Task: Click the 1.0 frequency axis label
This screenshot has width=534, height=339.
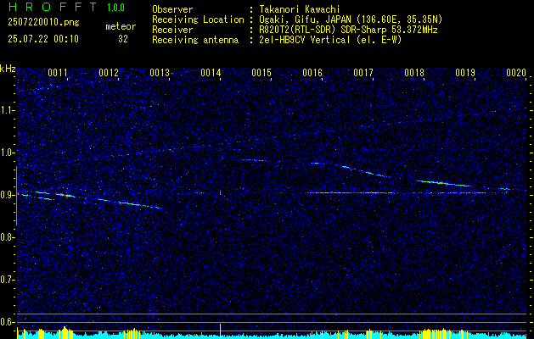Action: (x=7, y=153)
